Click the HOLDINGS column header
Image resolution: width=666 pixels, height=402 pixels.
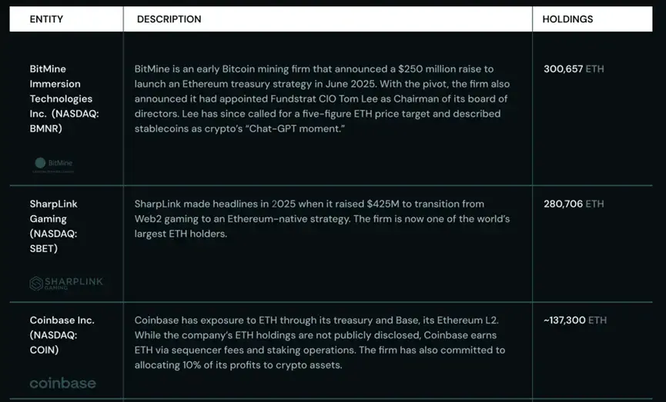tap(567, 19)
